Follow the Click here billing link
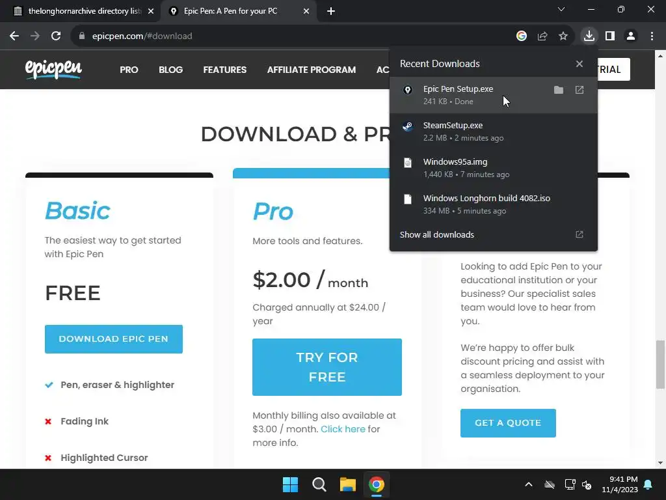The height and width of the screenshot is (500, 666). [x=343, y=429]
